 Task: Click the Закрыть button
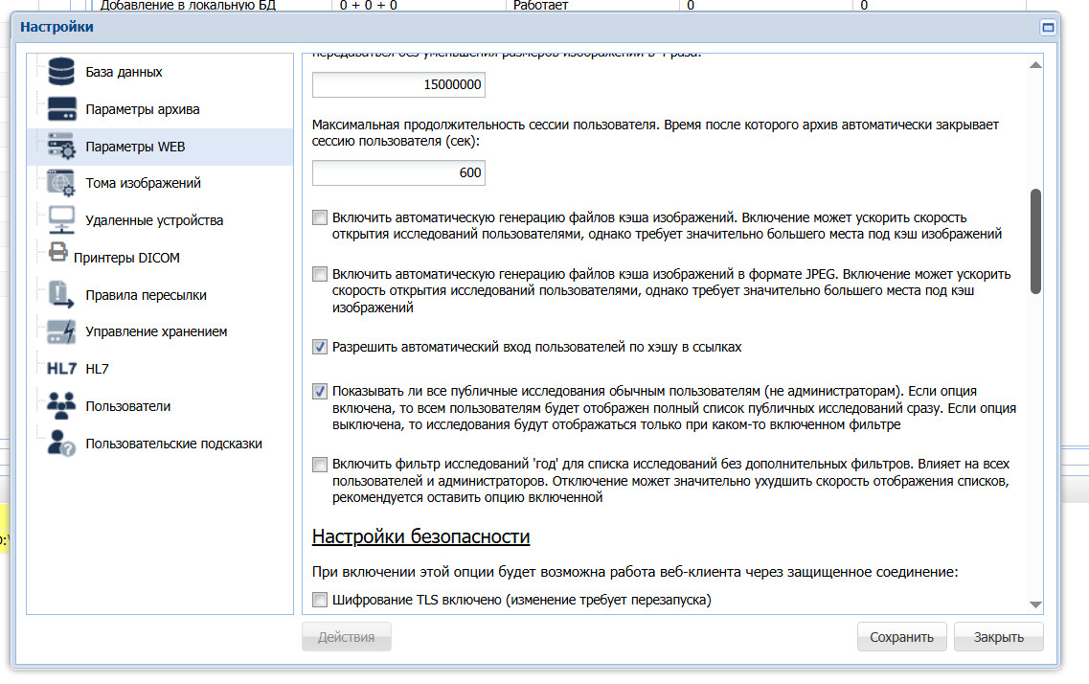click(x=998, y=637)
